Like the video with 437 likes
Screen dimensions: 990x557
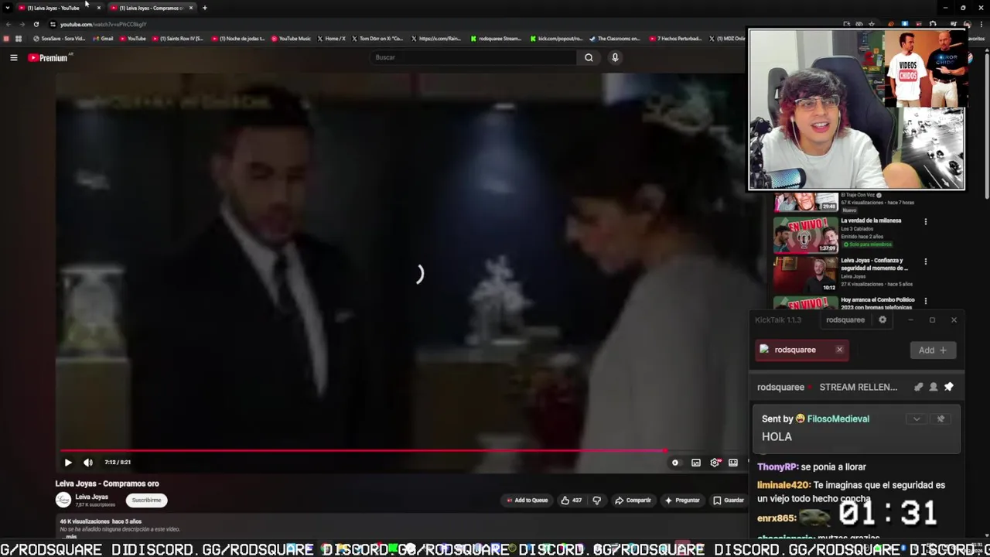571,501
